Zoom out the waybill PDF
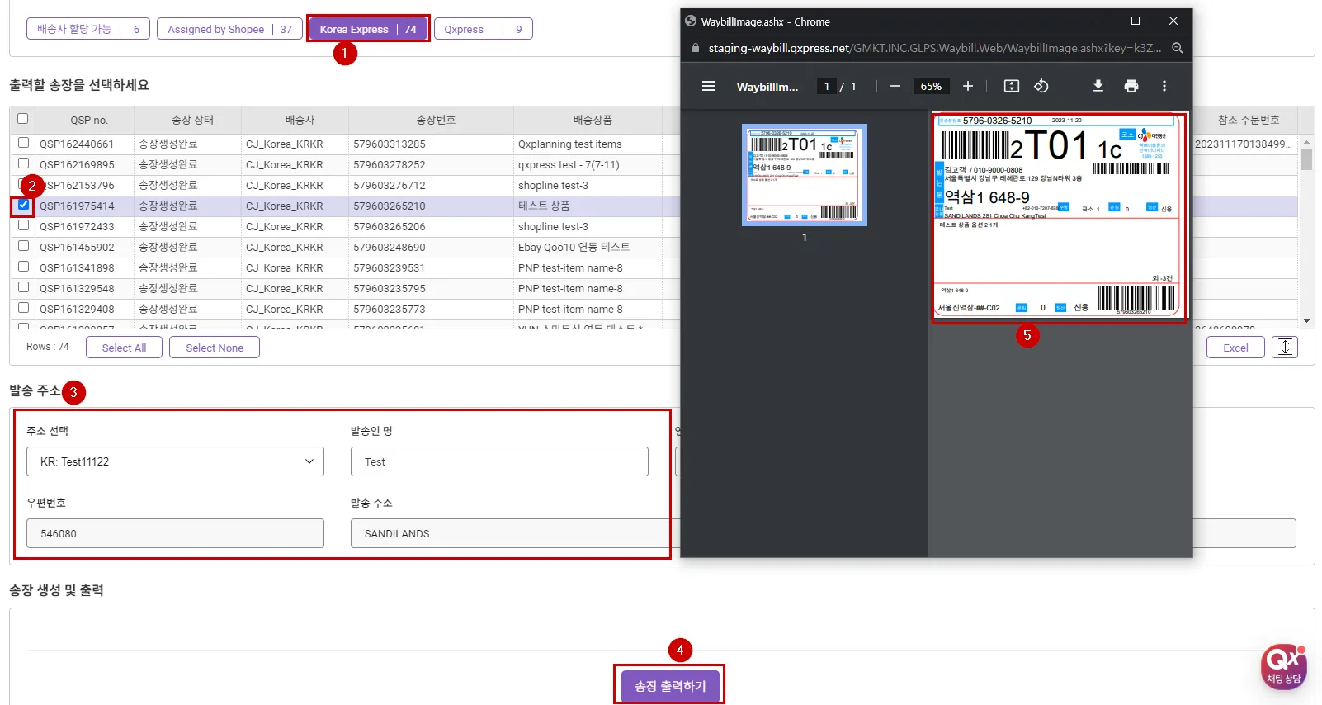Image resolution: width=1322 pixels, height=705 pixels. [x=895, y=86]
